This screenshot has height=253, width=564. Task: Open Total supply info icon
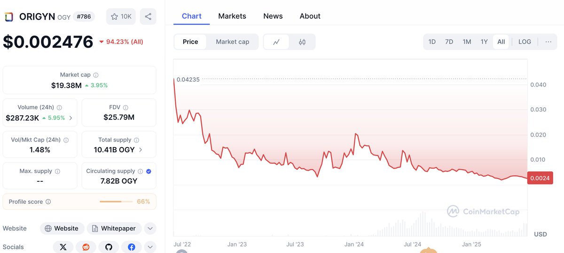point(136,140)
